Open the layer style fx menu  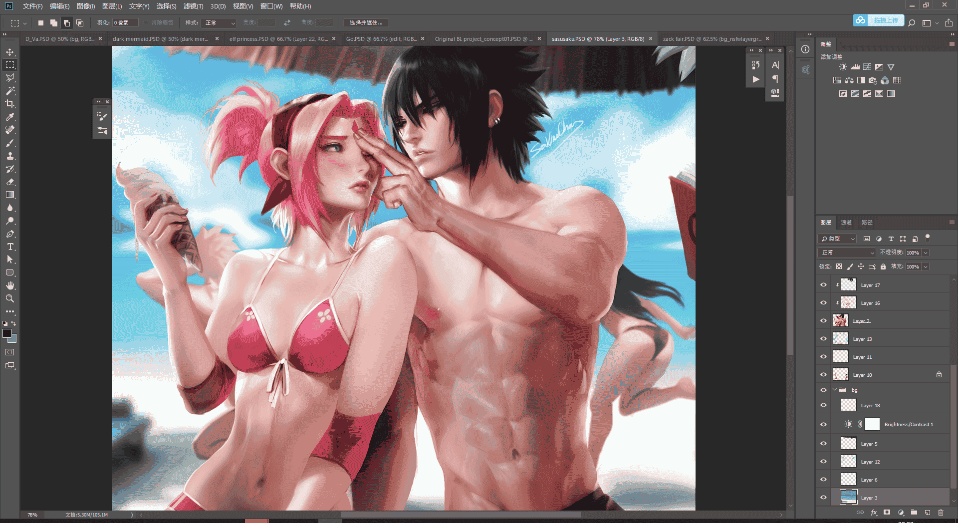tap(874, 513)
